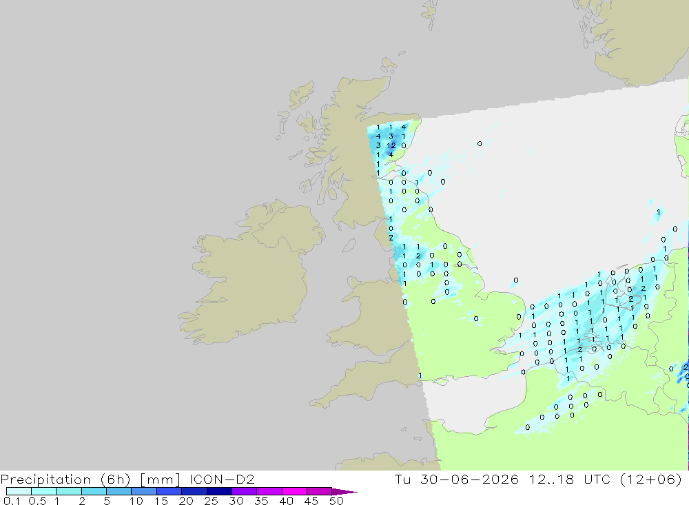Select the legend swatch between 35 and 40

point(269,491)
